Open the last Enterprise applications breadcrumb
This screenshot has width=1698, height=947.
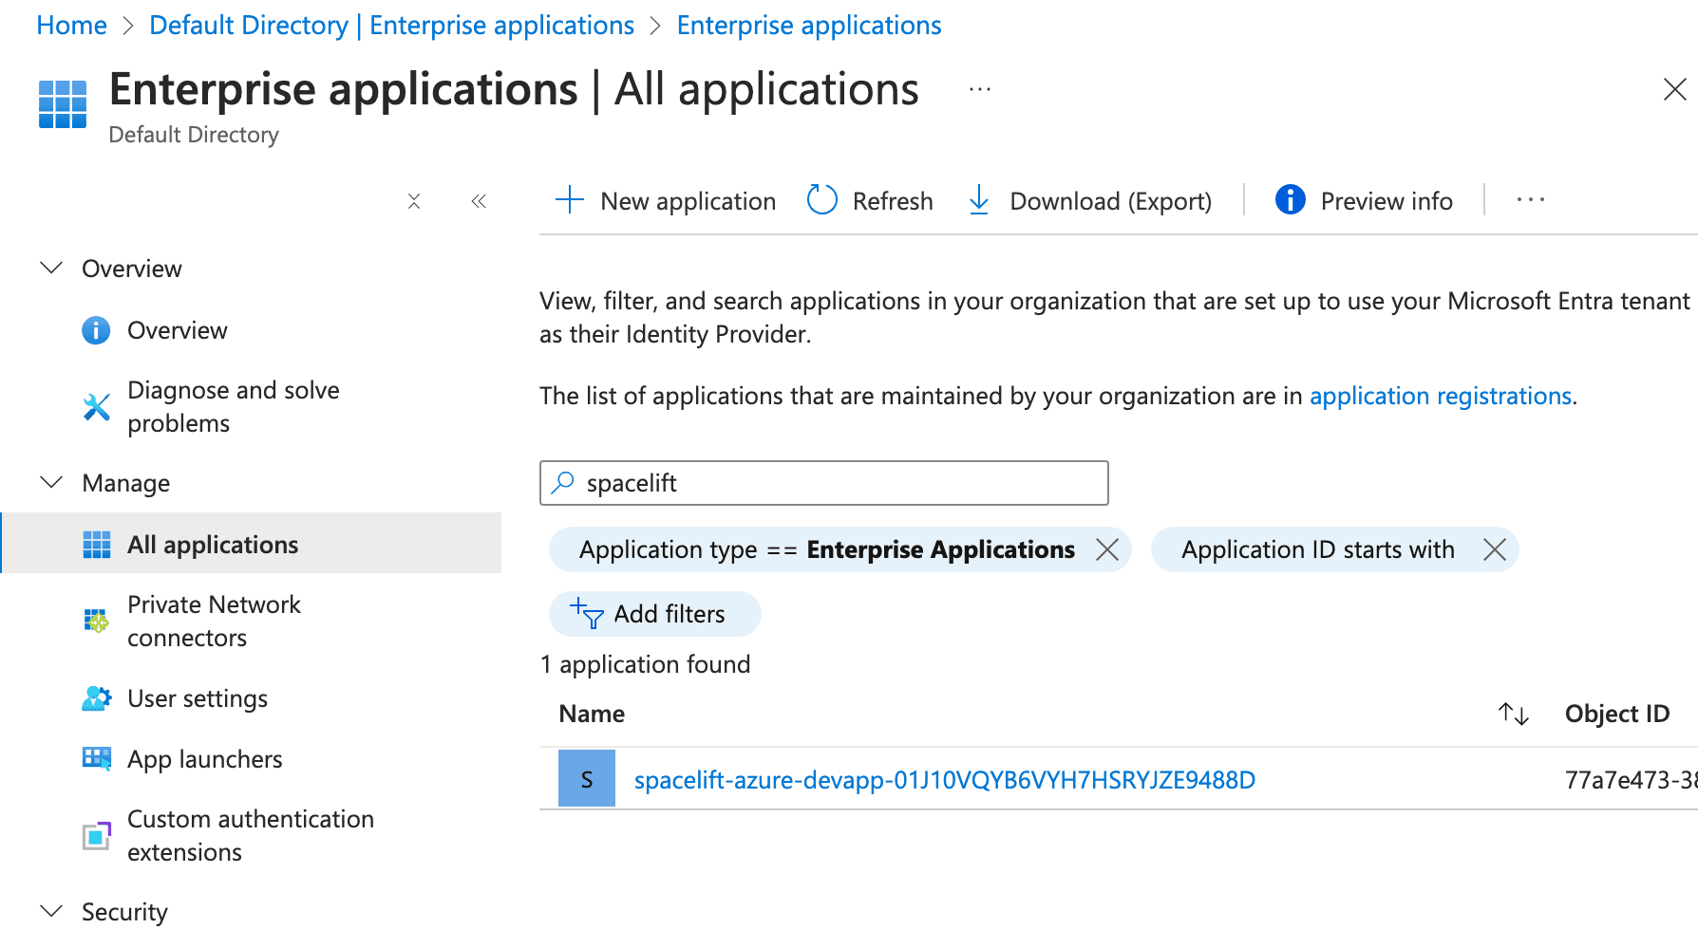809,26
